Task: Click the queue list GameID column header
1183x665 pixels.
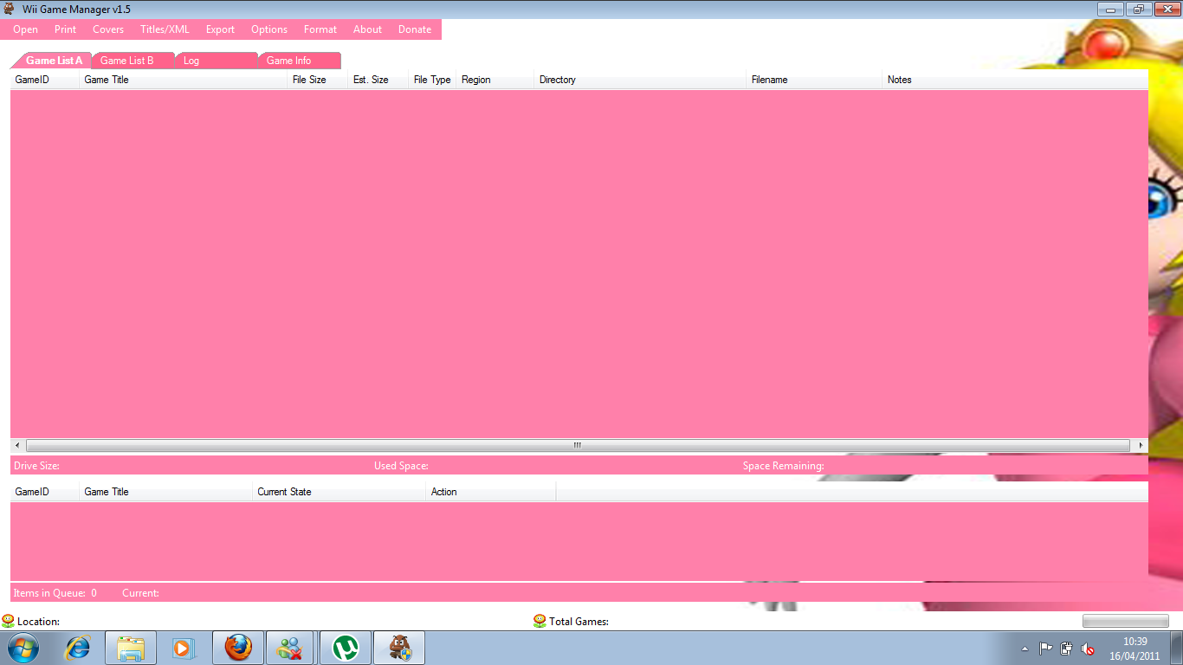Action: coord(45,492)
